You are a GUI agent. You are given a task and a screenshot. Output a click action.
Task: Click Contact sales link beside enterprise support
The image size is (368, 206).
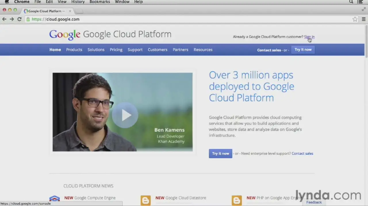(302, 154)
